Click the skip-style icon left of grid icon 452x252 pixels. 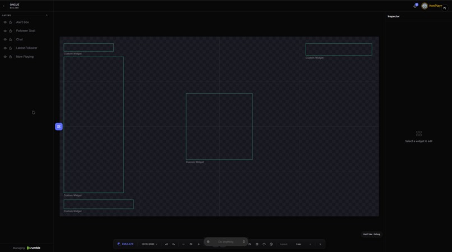(250, 244)
